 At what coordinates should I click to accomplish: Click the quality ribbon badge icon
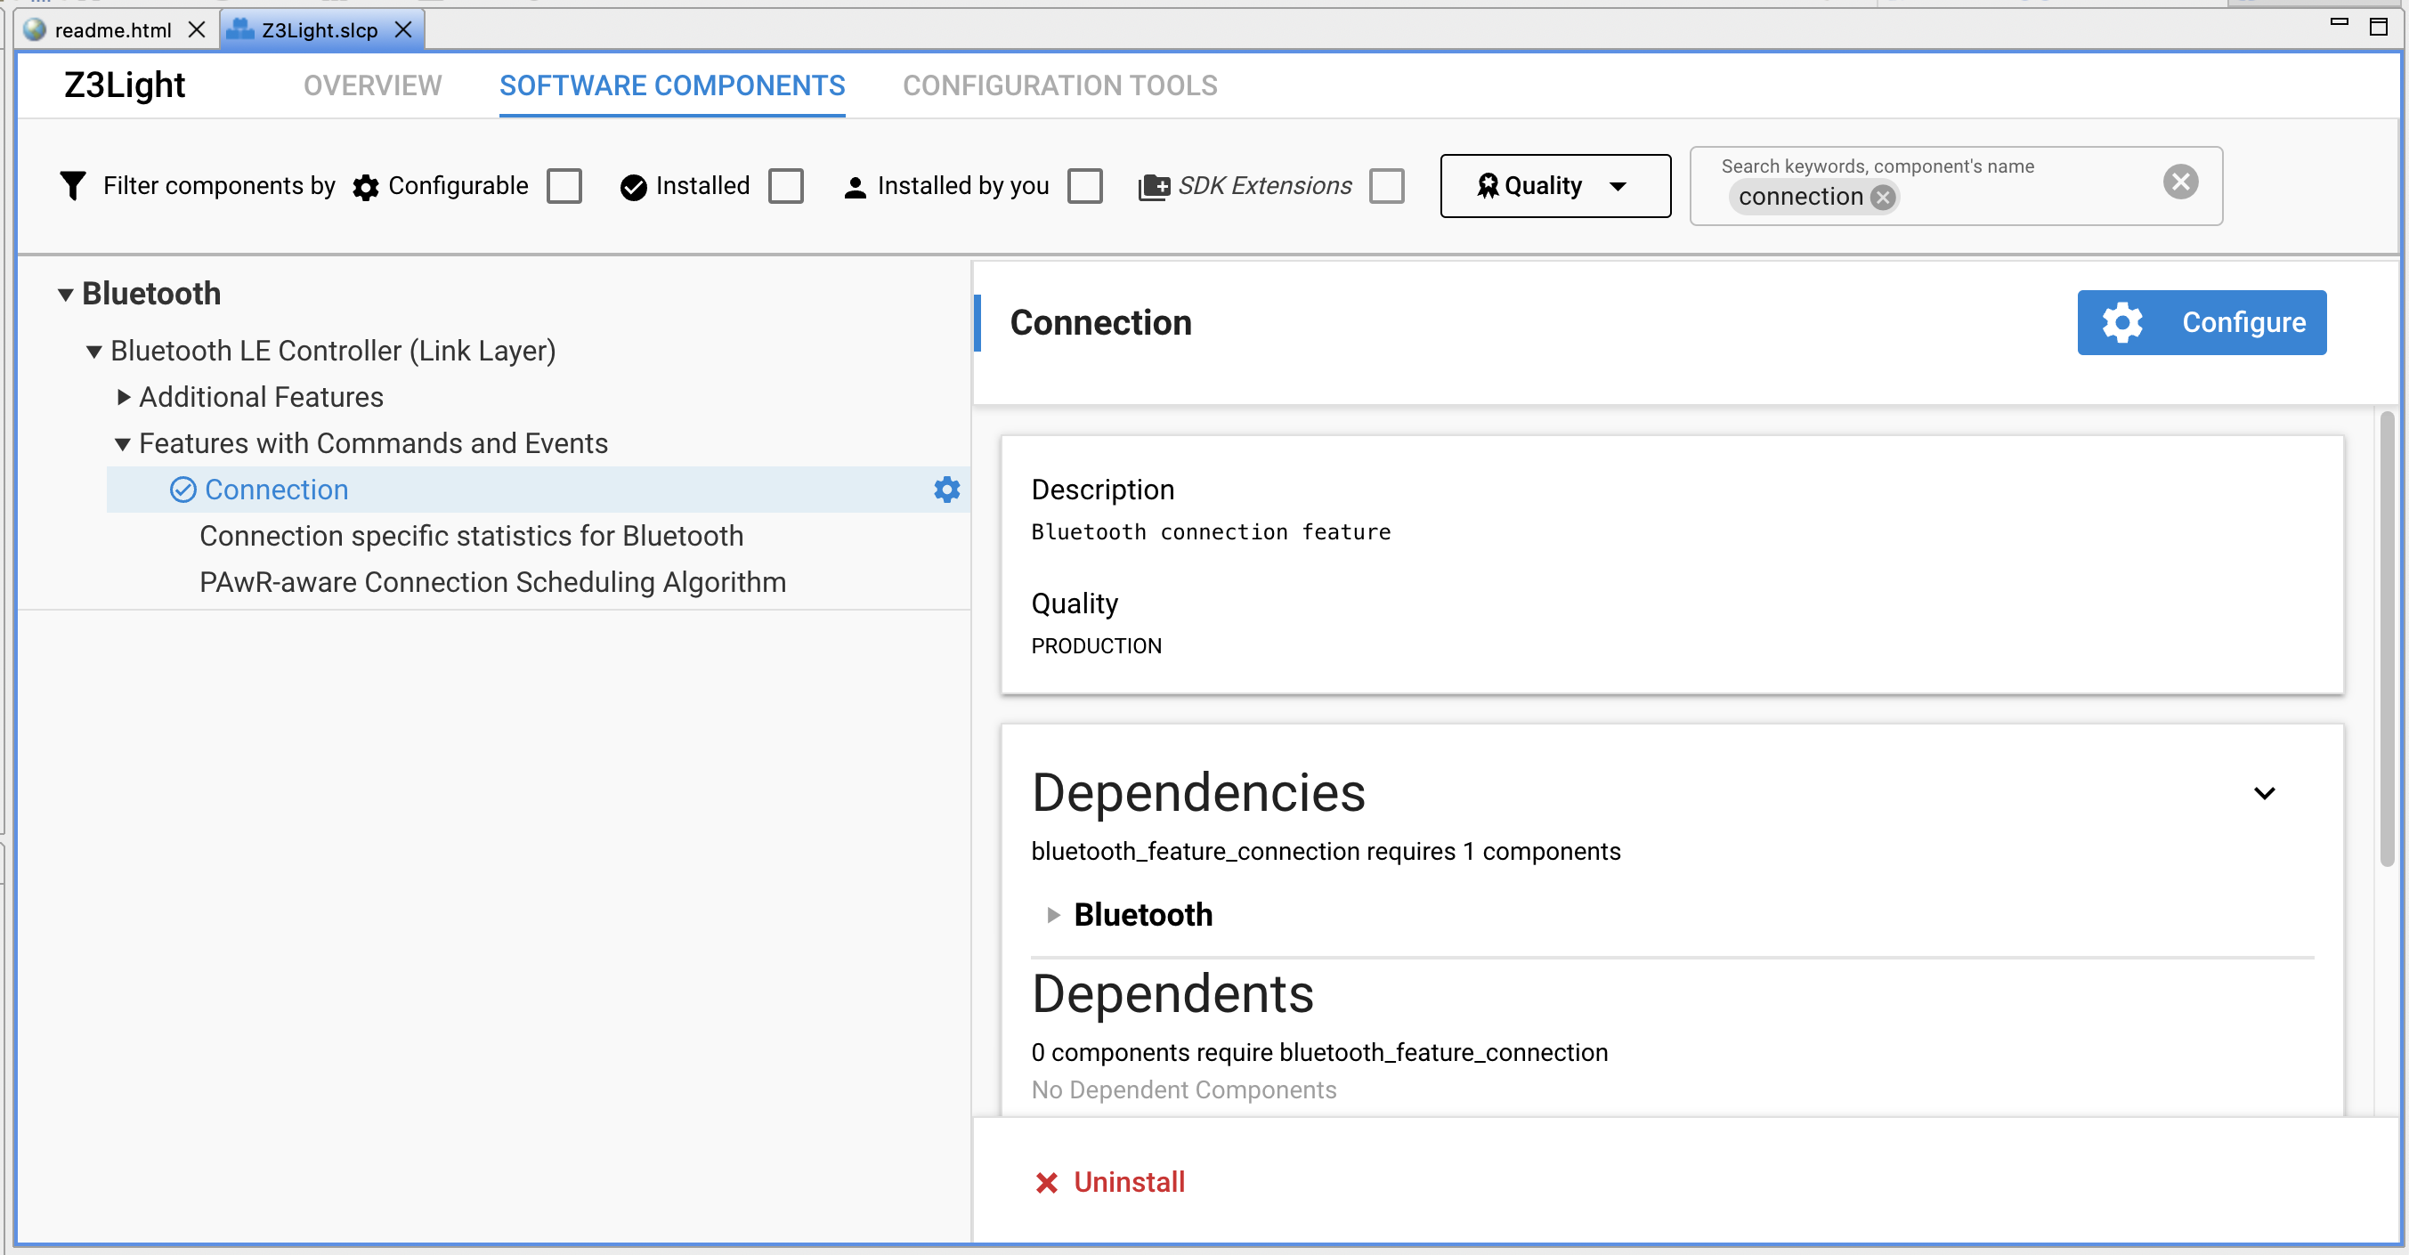click(x=1486, y=185)
